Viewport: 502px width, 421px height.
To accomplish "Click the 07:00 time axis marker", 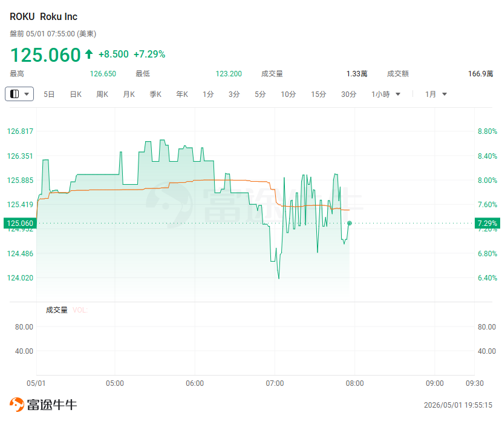I will (x=275, y=383).
